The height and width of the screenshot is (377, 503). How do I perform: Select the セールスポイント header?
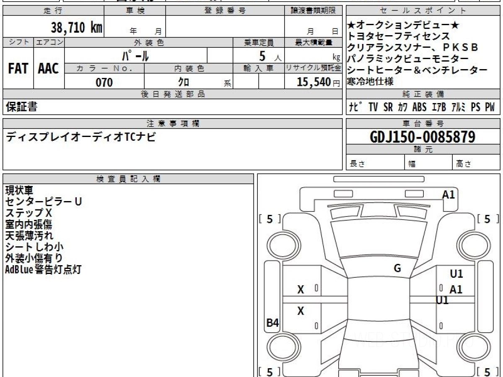click(423, 11)
